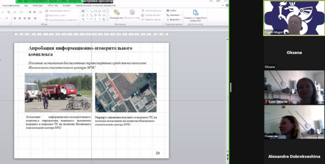325x164 pixels.
Task: Open the Заменить (Replace) dropdown
Action: tap(174, 15)
